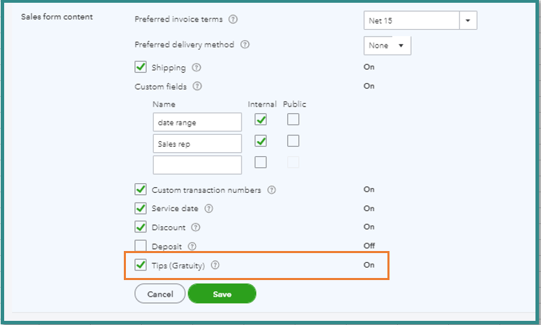Click the Deposit help icon
541x325 pixels.
(192, 245)
